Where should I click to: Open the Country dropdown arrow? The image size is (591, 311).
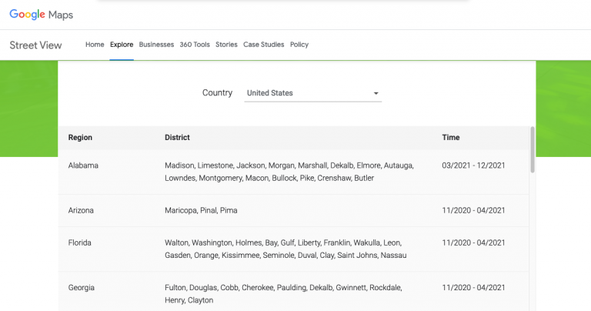point(376,93)
